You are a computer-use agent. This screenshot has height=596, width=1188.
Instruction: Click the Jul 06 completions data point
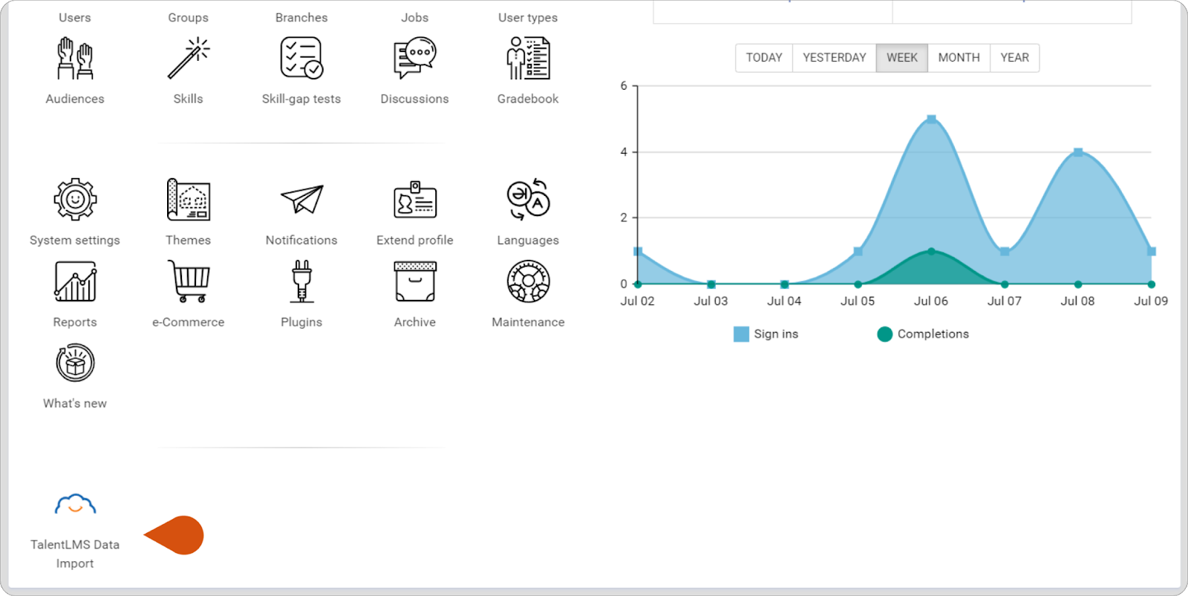(931, 252)
